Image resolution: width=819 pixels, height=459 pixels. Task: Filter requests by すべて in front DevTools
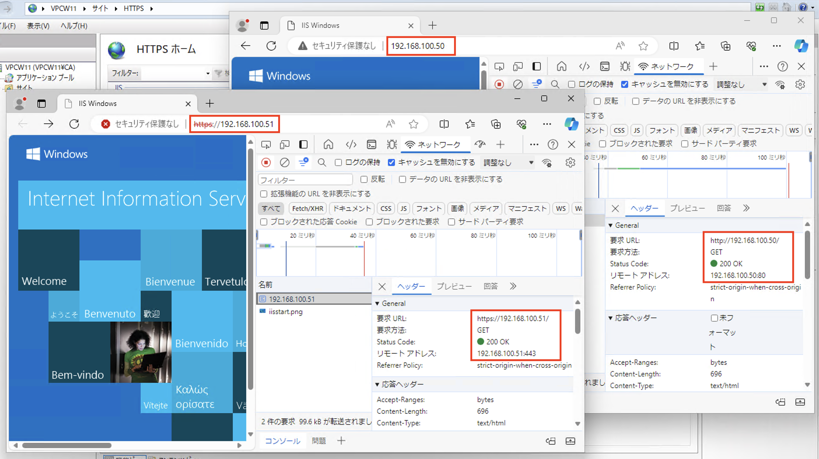pyautogui.click(x=271, y=209)
